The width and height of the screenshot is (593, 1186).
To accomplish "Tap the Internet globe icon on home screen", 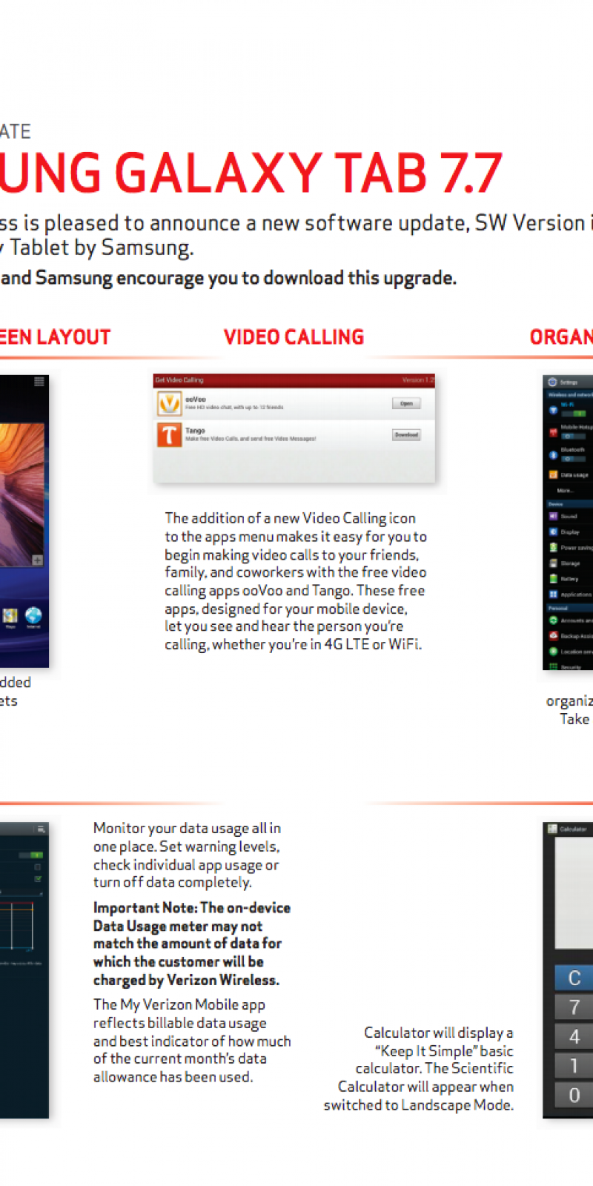I will pyautogui.click(x=33, y=616).
